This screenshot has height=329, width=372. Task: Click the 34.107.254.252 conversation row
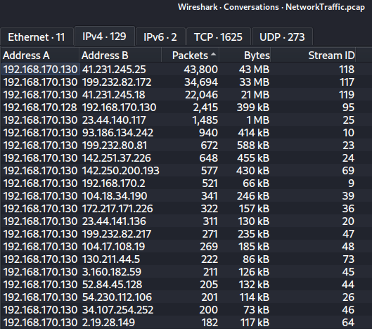click(x=186, y=310)
